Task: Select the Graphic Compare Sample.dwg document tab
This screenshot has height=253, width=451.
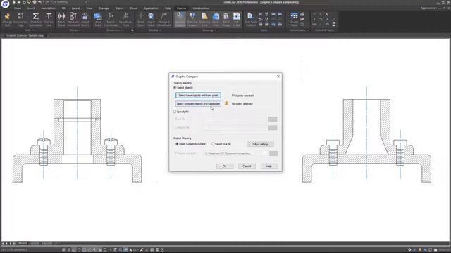Action: (25, 36)
